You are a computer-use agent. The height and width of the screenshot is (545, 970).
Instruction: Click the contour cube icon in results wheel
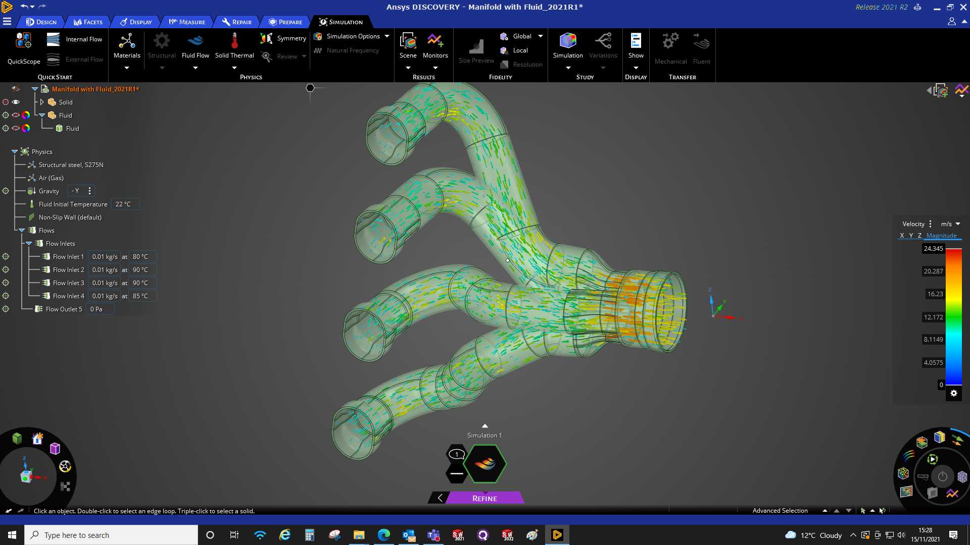click(940, 437)
